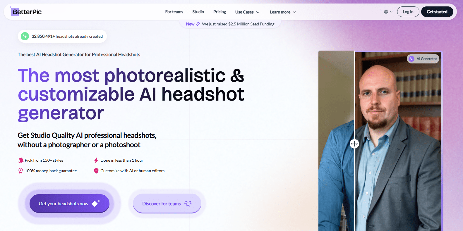This screenshot has width=463, height=231.
Task: Click the shield checkmark icon
Action: tap(96, 171)
